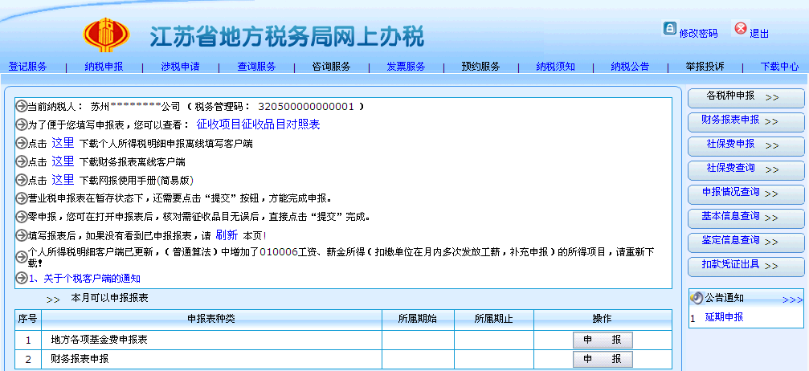Image resolution: width=809 pixels, height=371 pixels.
Task: Click the 各税种申报 sidebar button
Action: (746, 97)
